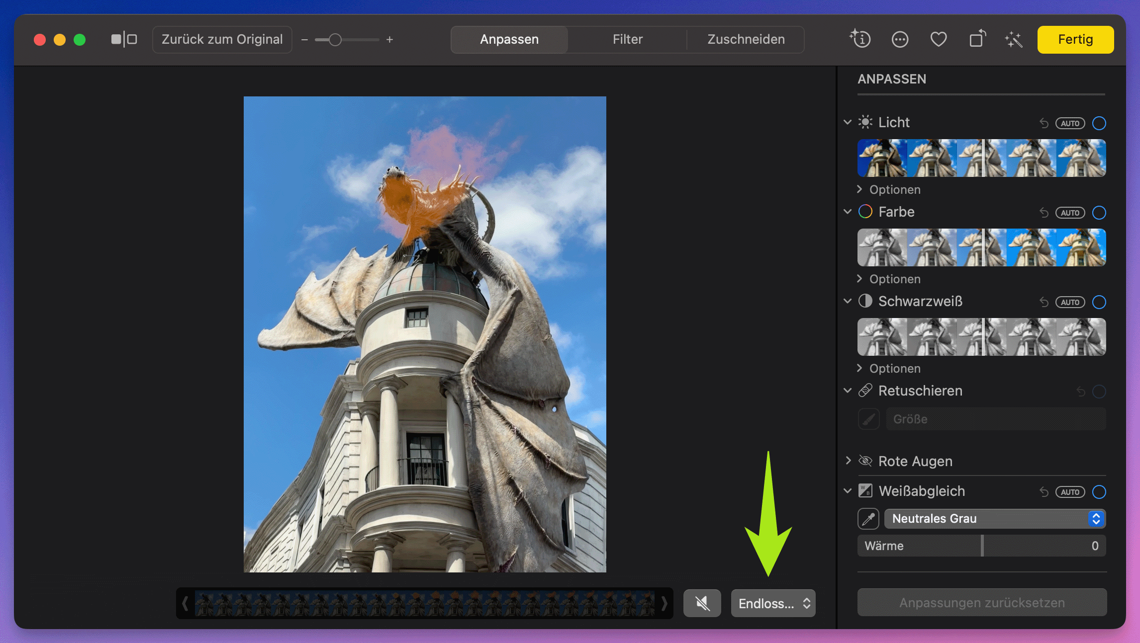
Task: Click the Licht thumbnail slider strip
Action: 982,158
